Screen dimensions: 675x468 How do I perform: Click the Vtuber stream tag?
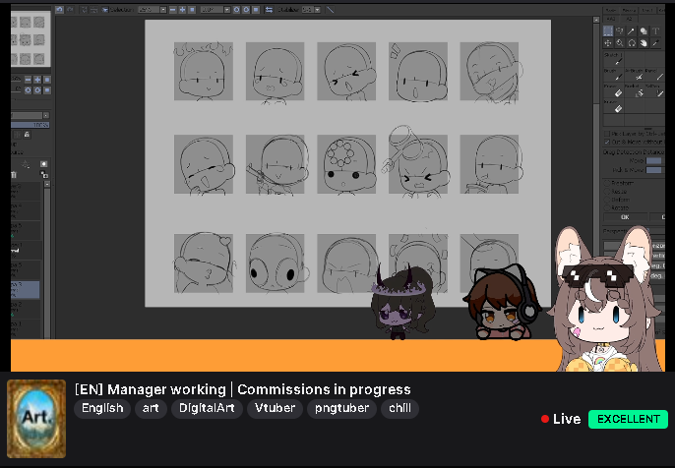tap(275, 408)
